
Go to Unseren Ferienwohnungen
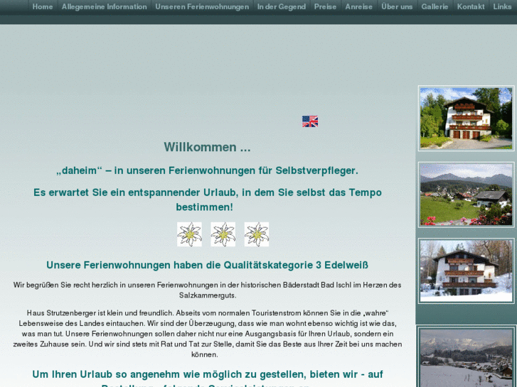point(202,6)
